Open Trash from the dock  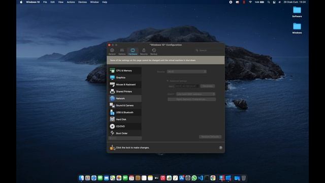click(x=244, y=178)
